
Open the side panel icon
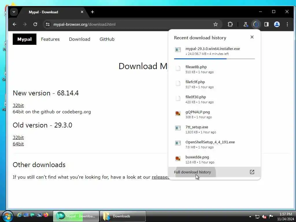pos(266,24)
